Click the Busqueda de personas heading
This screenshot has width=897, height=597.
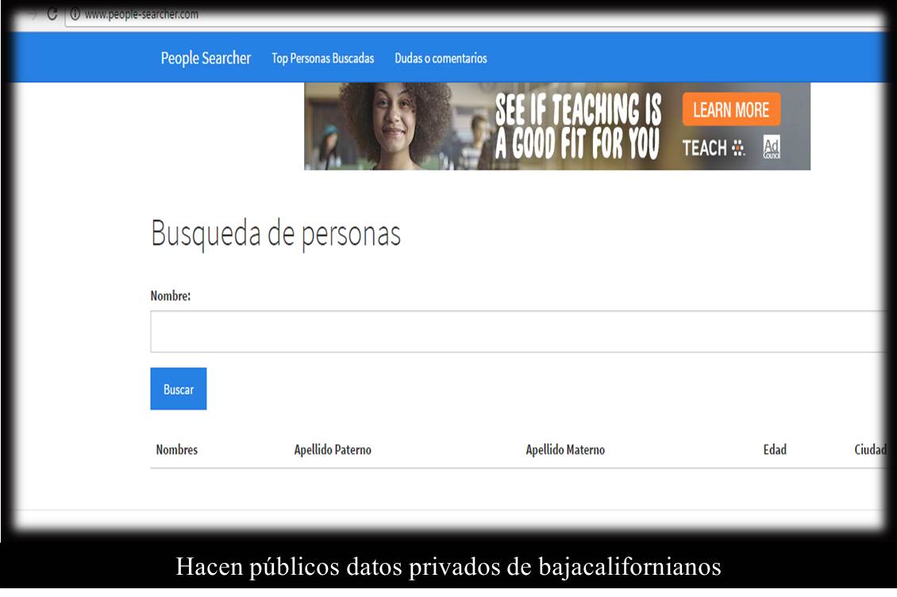(275, 234)
